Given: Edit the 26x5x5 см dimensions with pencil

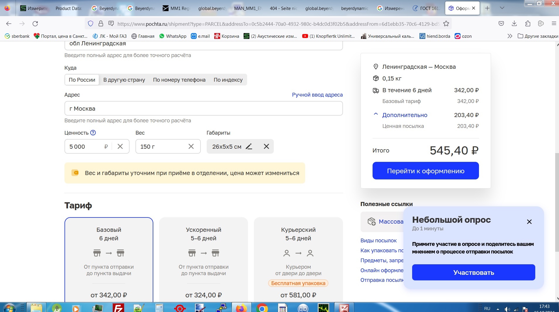Looking at the screenshot, I should click(249, 146).
